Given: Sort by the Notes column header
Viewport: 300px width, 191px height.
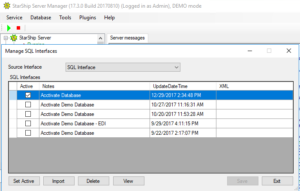Looking at the screenshot, I should tap(94, 86).
